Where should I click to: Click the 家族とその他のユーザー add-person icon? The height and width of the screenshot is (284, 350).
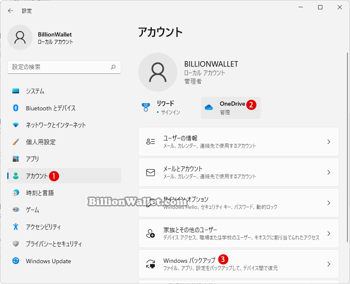click(x=151, y=233)
